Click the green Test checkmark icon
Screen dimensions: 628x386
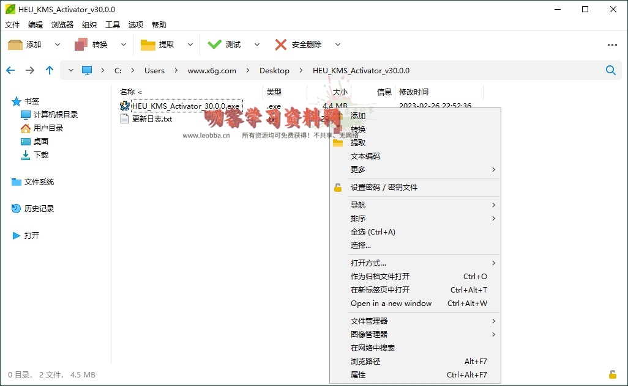coord(214,45)
